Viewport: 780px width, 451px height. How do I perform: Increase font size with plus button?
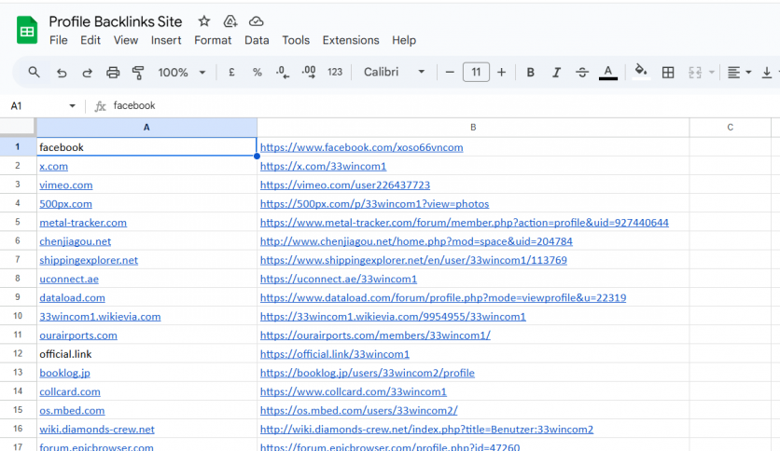click(501, 73)
